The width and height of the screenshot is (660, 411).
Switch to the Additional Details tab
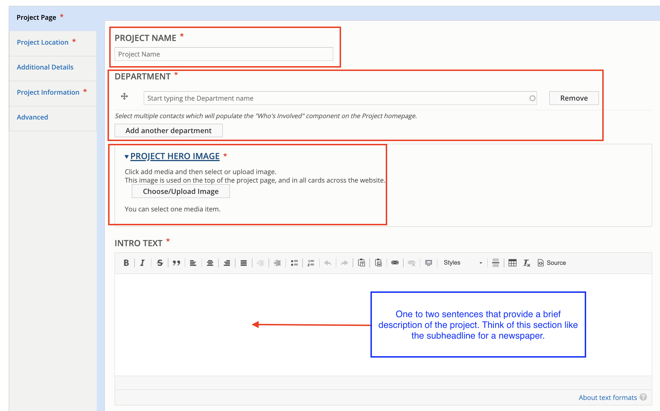tap(45, 67)
